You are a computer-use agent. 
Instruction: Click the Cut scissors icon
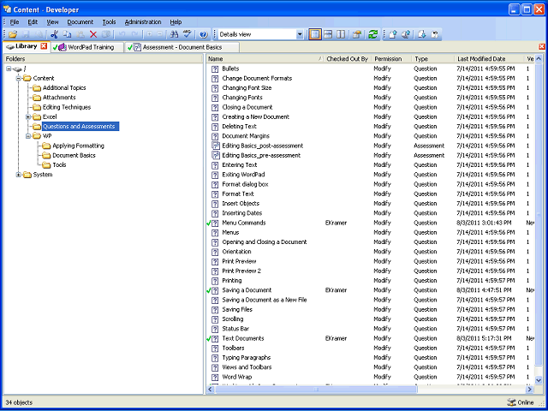pyautogui.click(x=54, y=34)
